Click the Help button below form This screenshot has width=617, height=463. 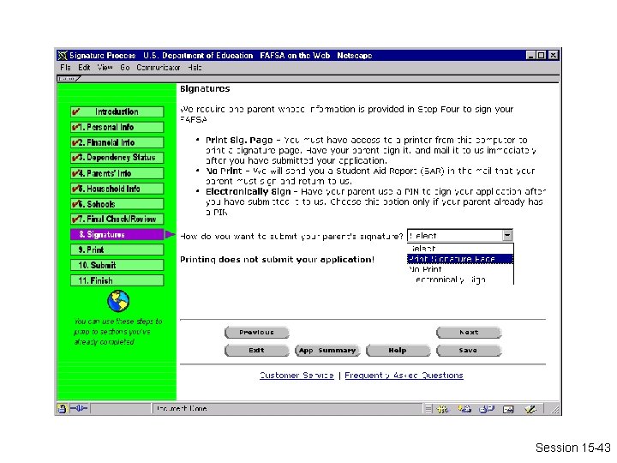coord(398,350)
